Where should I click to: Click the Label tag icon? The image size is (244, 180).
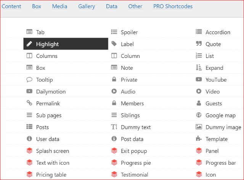point(114,44)
